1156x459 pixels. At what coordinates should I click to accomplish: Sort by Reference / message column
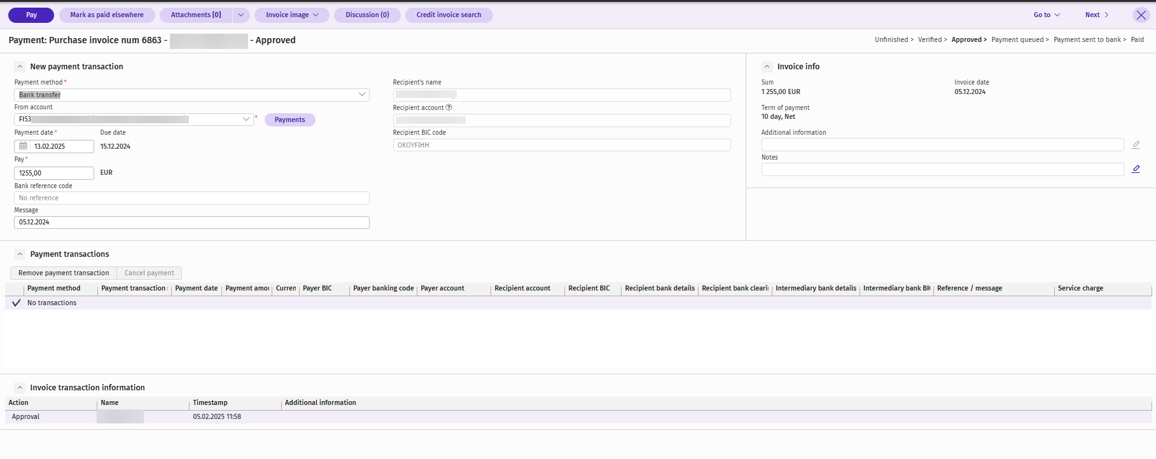(x=994, y=289)
